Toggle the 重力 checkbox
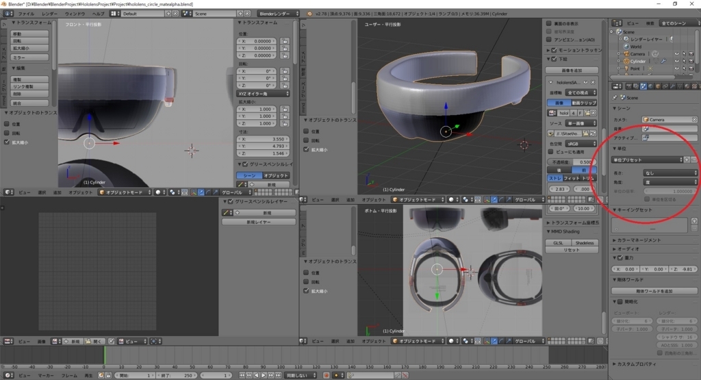The width and height of the screenshot is (701, 380). tap(620, 257)
